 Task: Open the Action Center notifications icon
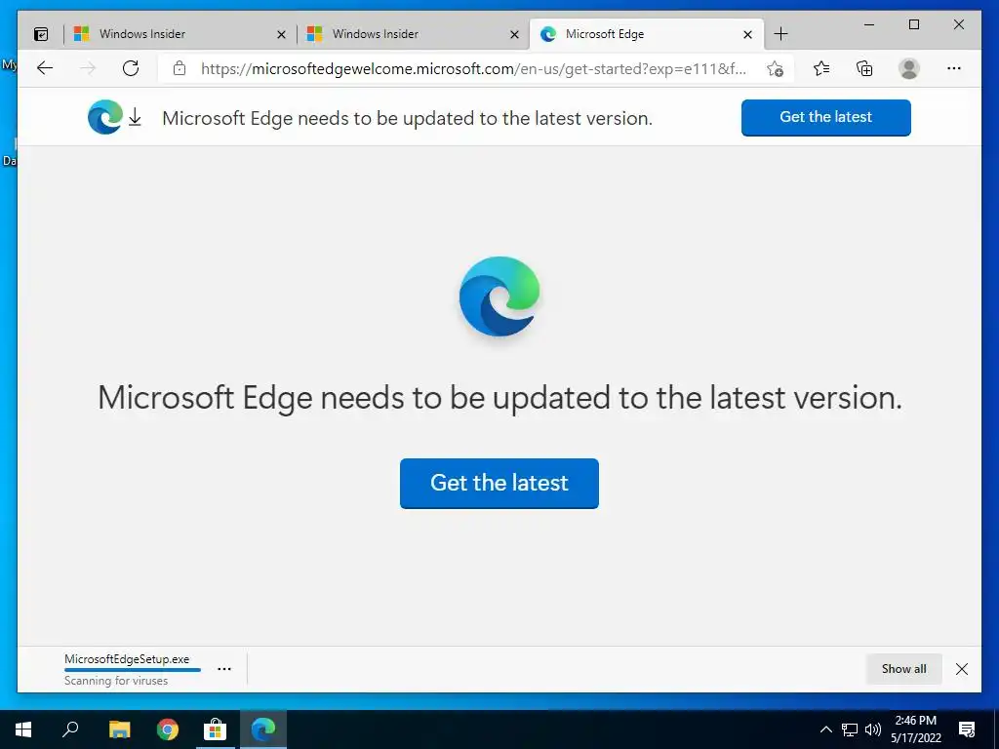click(x=967, y=729)
